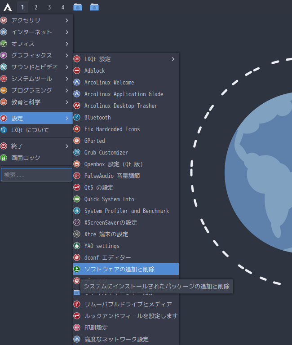292x345 pixels.
Task: Expand the サウンドとビデオ submenu arrow
Action: tap(67, 67)
